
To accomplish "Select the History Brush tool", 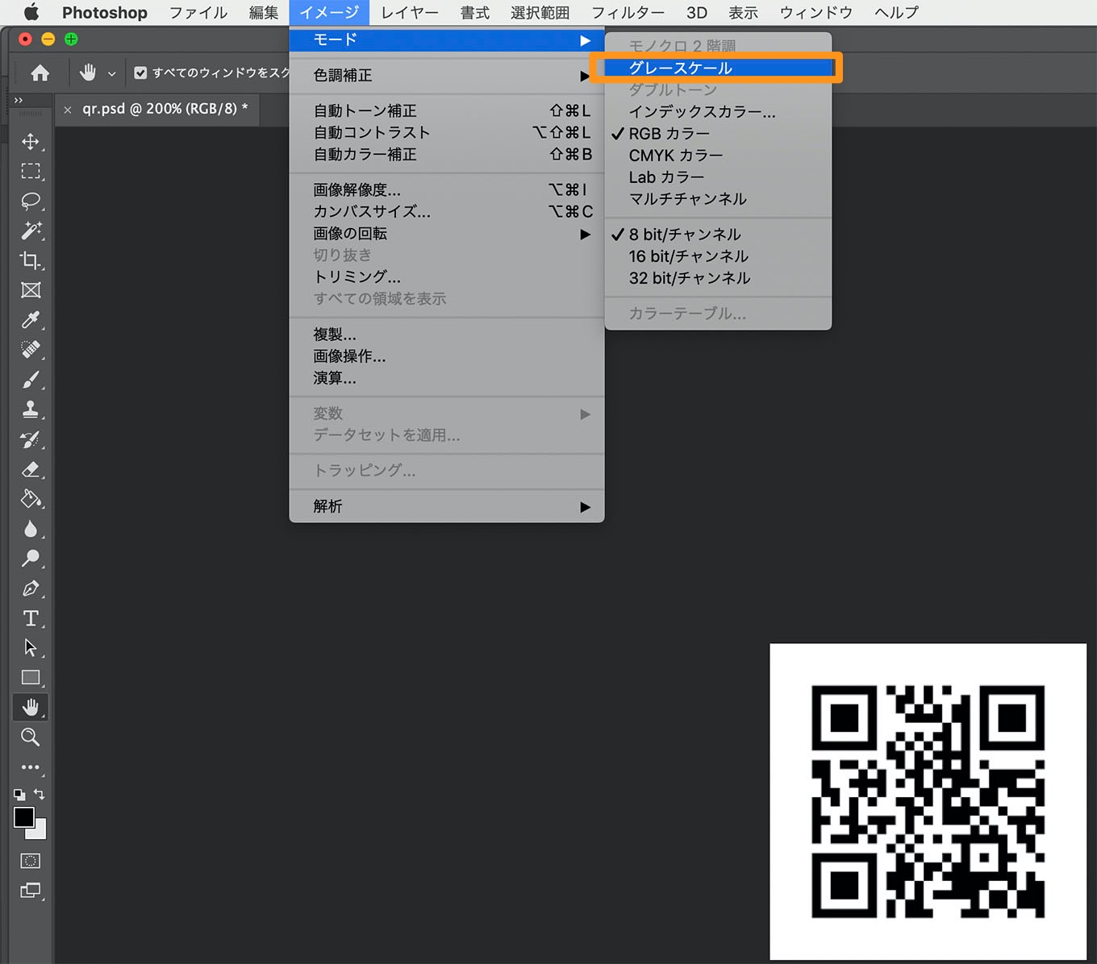I will (x=31, y=440).
